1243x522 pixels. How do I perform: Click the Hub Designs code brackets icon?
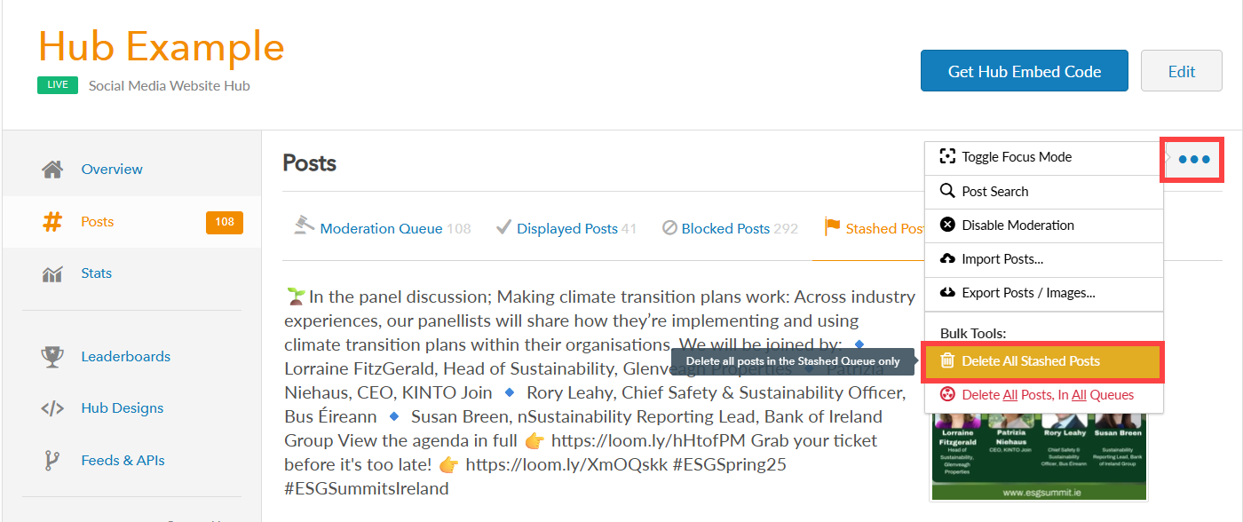[x=52, y=408]
